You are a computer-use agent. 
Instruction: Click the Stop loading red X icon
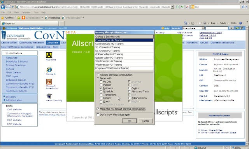pos(188,7)
